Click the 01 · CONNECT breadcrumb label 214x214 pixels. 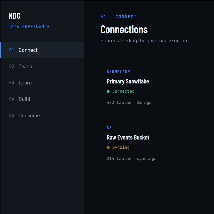coord(119,17)
